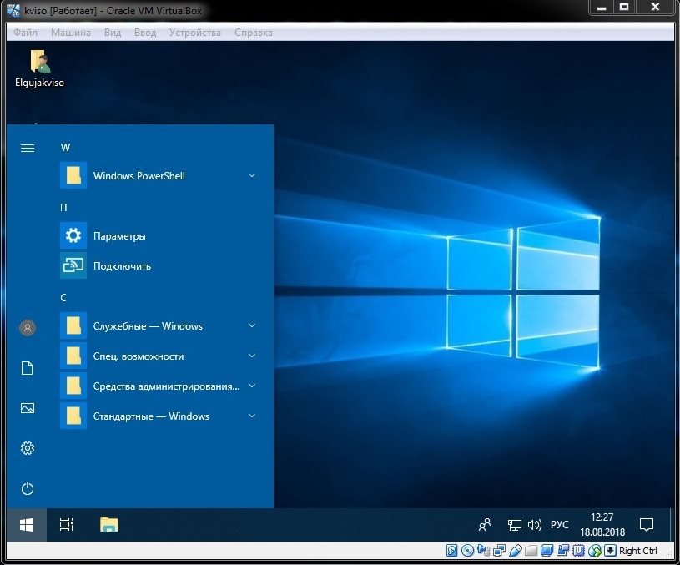
Task: Click the chevron beside Спец. возможности
Action: [x=251, y=356]
